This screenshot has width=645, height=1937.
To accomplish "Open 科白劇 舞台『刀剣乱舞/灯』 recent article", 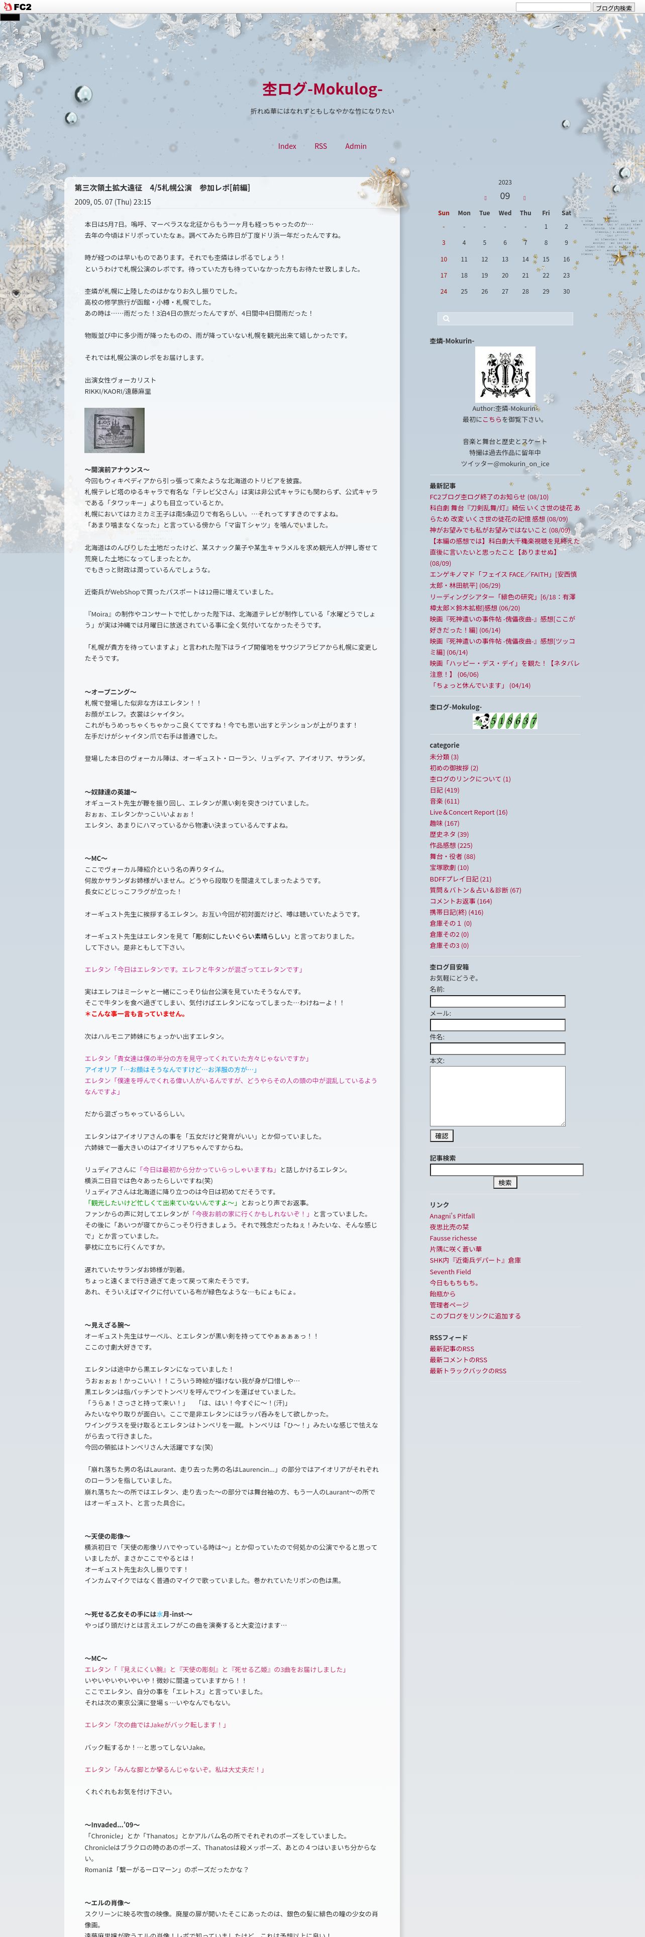I will [x=504, y=513].
